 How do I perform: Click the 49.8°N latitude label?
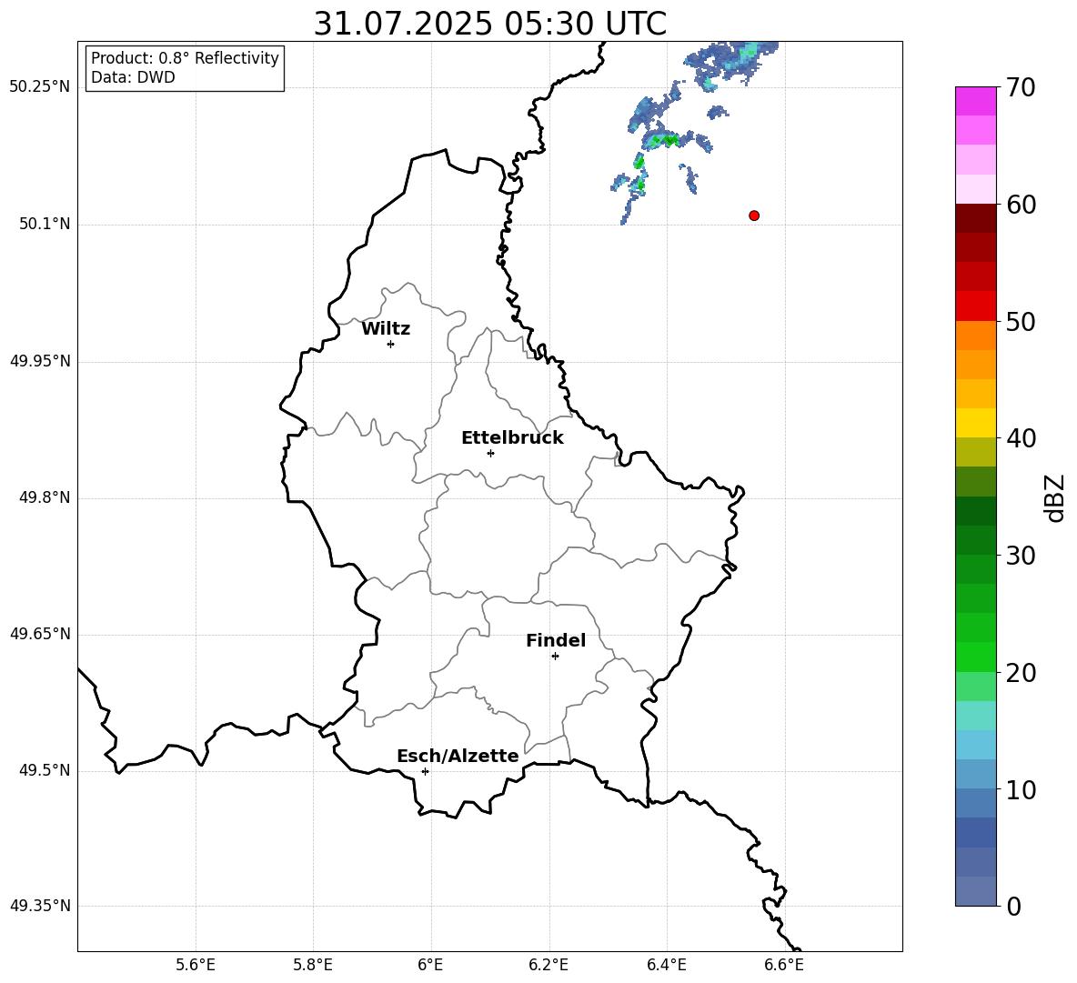(45, 497)
